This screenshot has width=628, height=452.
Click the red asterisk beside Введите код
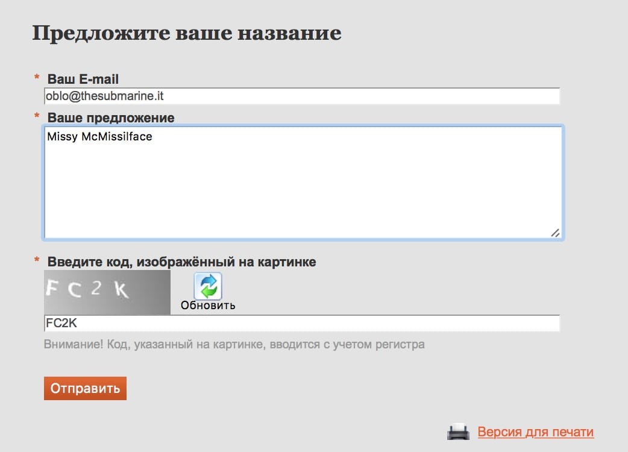(x=37, y=262)
